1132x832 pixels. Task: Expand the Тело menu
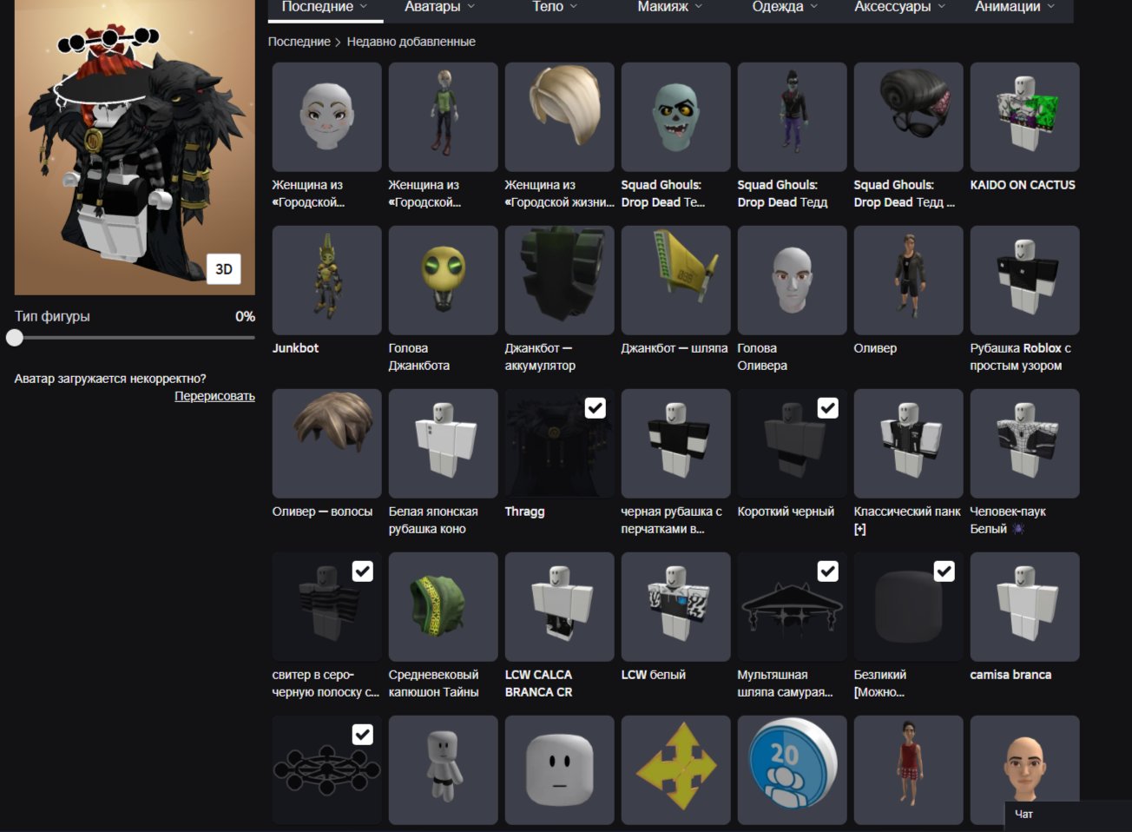tap(554, 7)
